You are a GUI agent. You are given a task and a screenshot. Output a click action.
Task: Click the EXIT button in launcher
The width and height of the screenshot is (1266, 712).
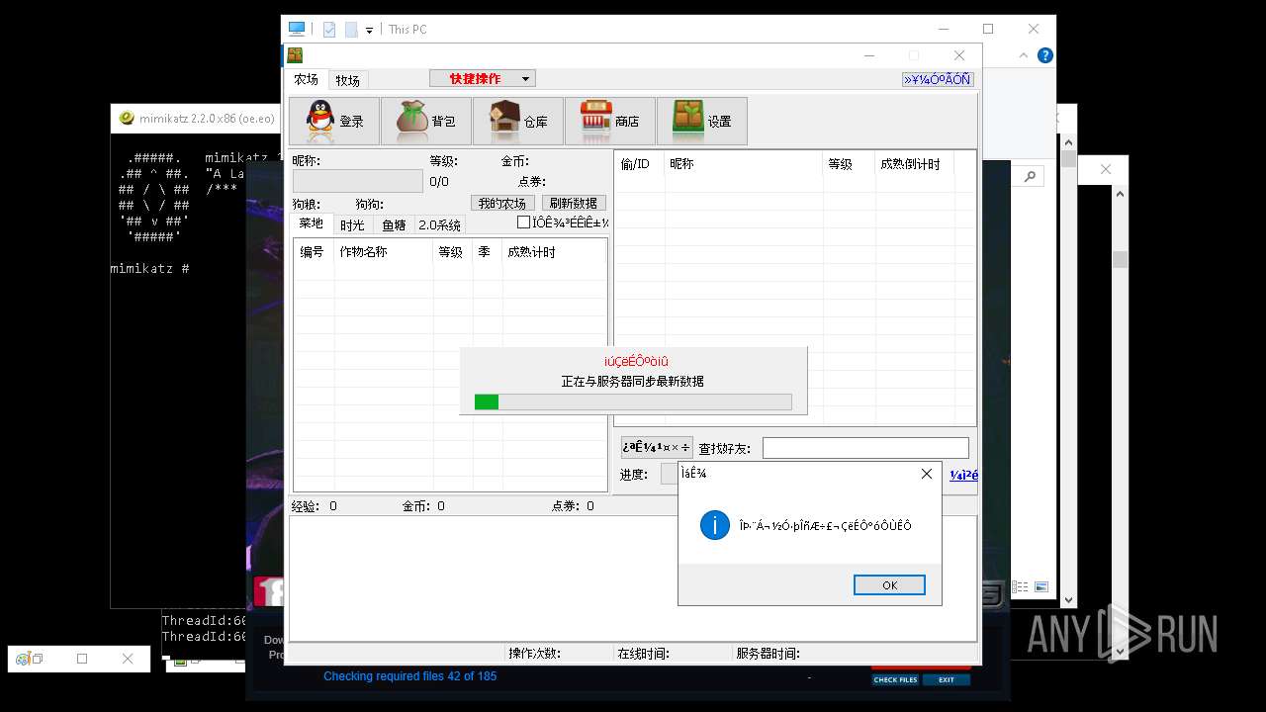[947, 679]
